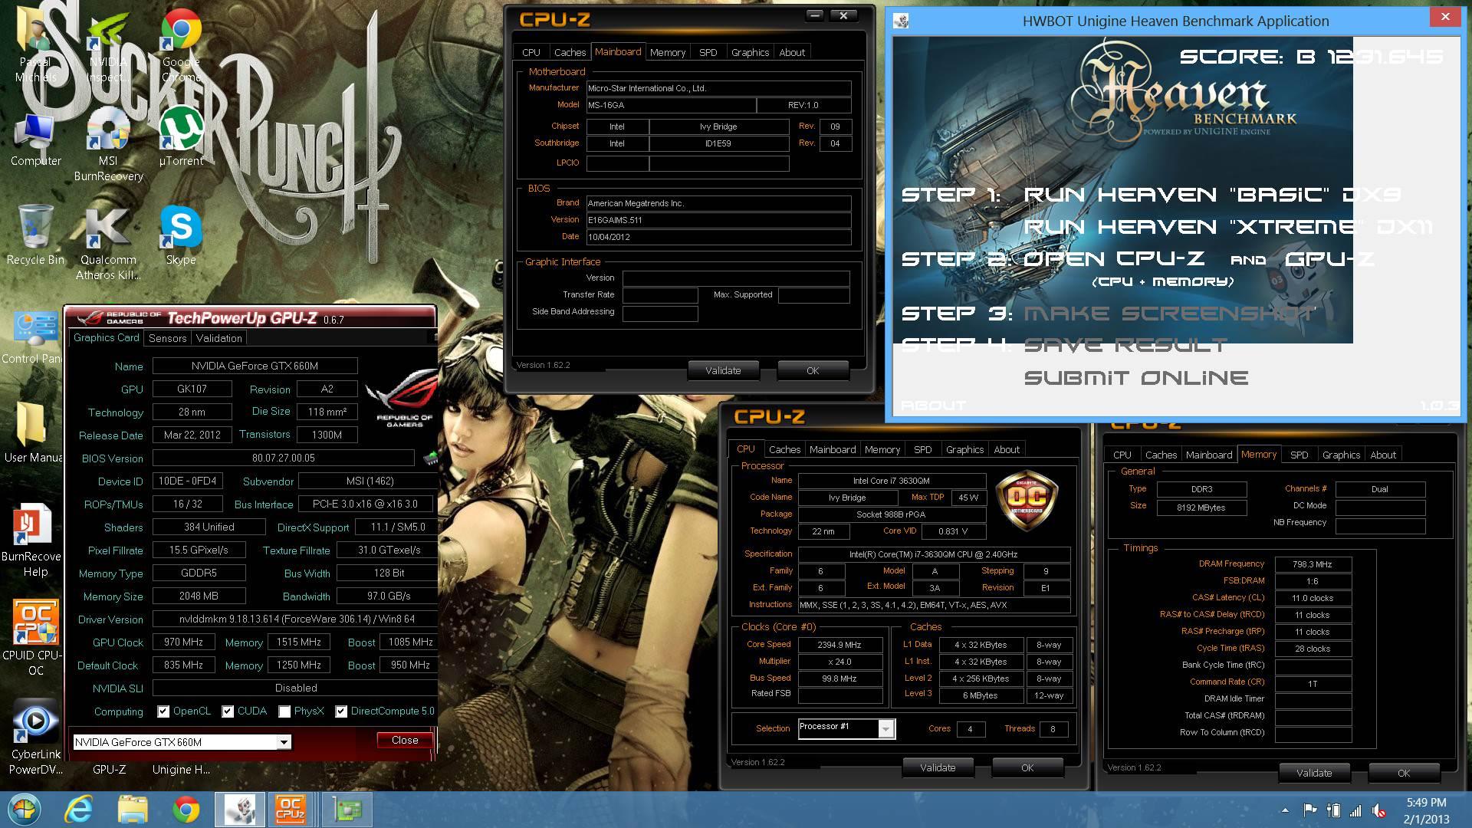Click the Gigabyte OC Motherboard badge in CPU-Z
The image size is (1472, 828).
[x=1027, y=500]
